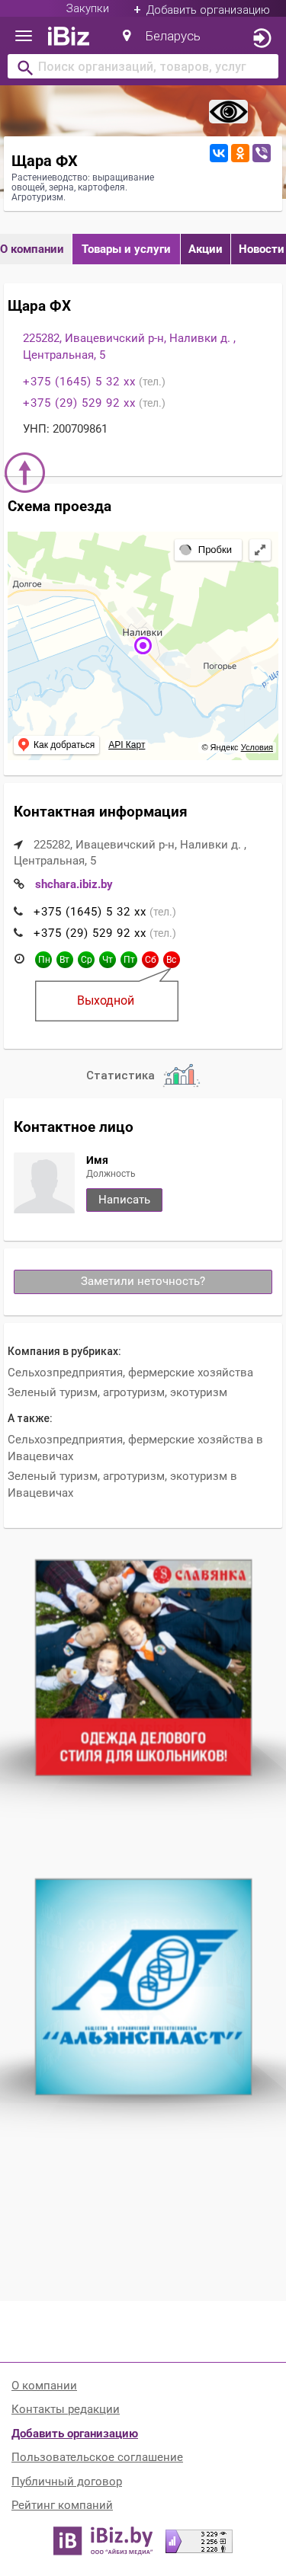
Task: Open the hamburger menu icon
Action: point(24,36)
